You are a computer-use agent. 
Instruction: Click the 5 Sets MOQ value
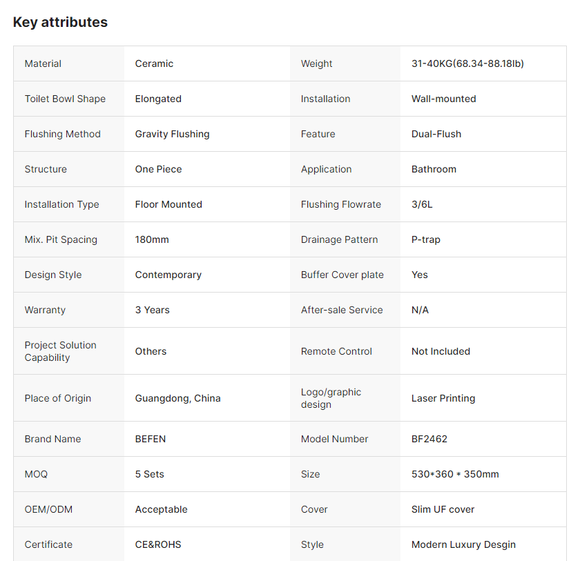click(149, 474)
